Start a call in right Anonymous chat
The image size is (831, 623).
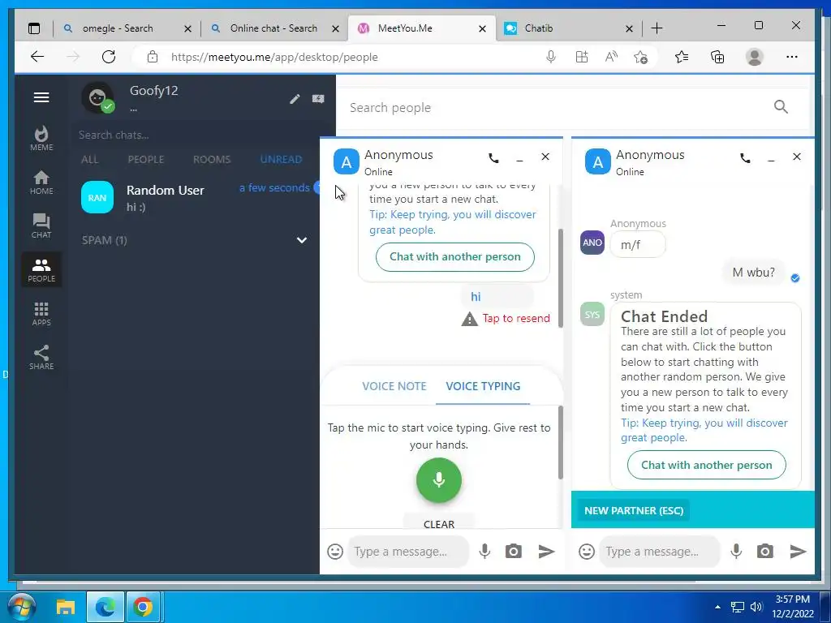745,158
